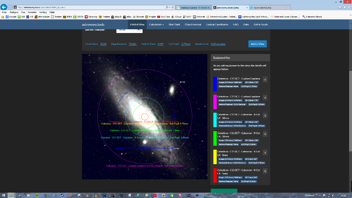Image resolution: width=352 pixels, height=198 pixels.
Task: Open the Hjälp menu
Action: pyautogui.click(x=52, y=12)
